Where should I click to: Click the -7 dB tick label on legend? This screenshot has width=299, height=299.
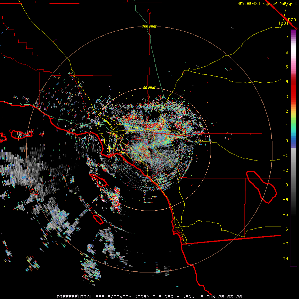(x=285, y=244)
